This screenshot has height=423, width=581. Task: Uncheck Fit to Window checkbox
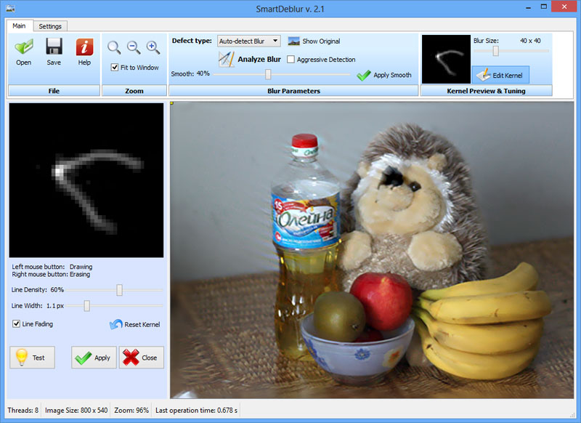[x=115, y=68]
